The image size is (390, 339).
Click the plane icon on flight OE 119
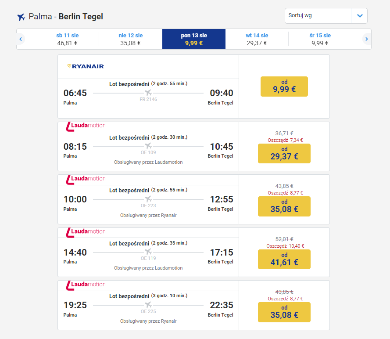coord(148,252)
